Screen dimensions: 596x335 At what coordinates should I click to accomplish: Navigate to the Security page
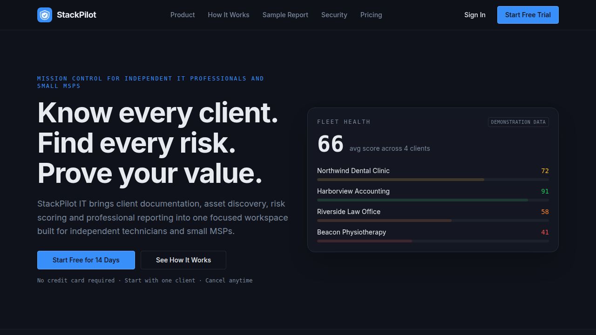pyautogui.click(x=334, y=15)
